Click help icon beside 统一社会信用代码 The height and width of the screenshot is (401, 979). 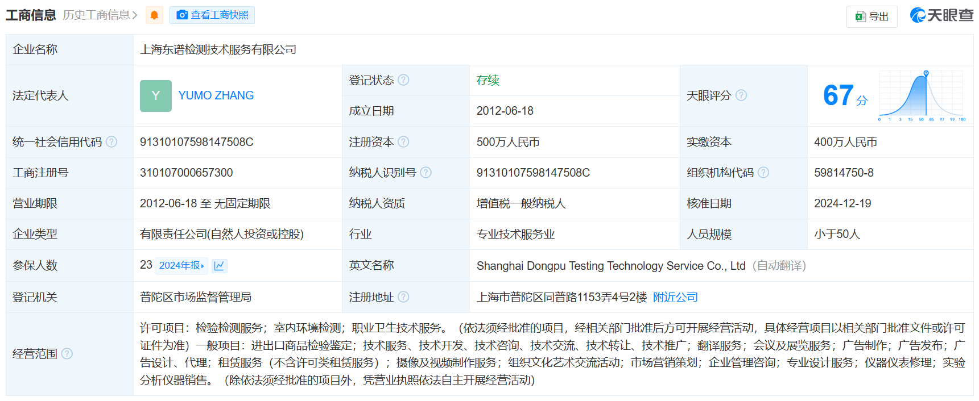point(111,142)
